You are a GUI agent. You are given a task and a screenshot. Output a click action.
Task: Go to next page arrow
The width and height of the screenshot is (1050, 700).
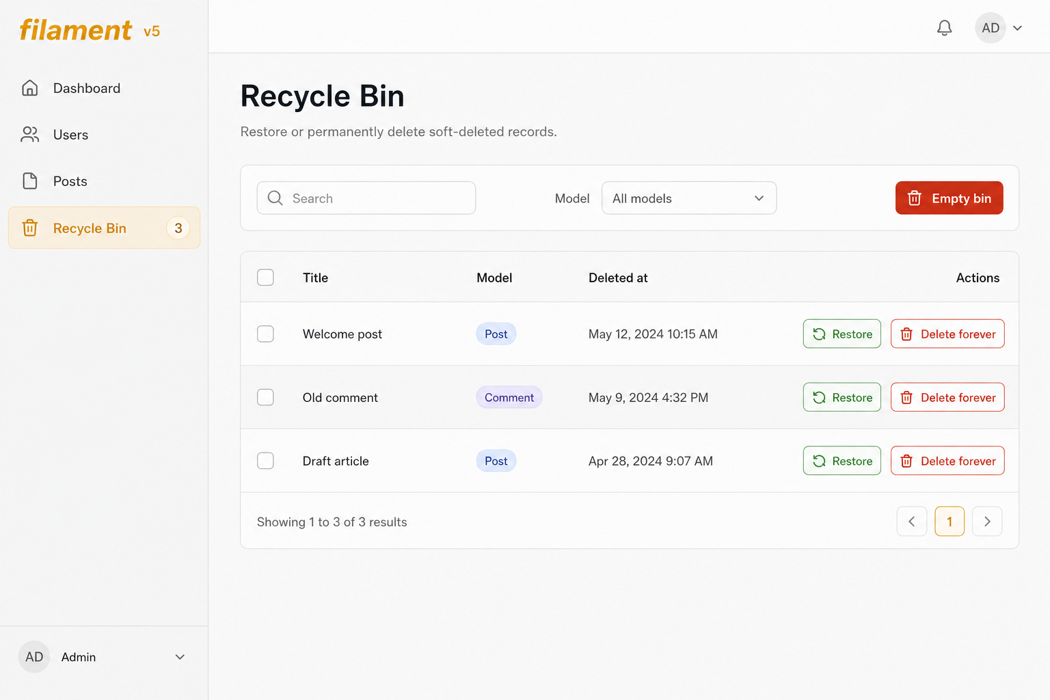(x=987, y=522)
